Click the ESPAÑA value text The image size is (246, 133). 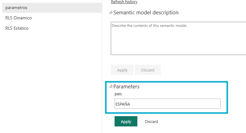[x=123, y=104]
